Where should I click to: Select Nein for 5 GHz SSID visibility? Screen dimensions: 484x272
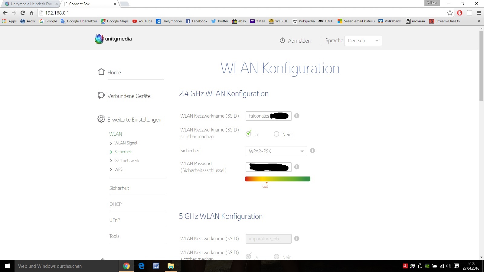pos(276,257)
